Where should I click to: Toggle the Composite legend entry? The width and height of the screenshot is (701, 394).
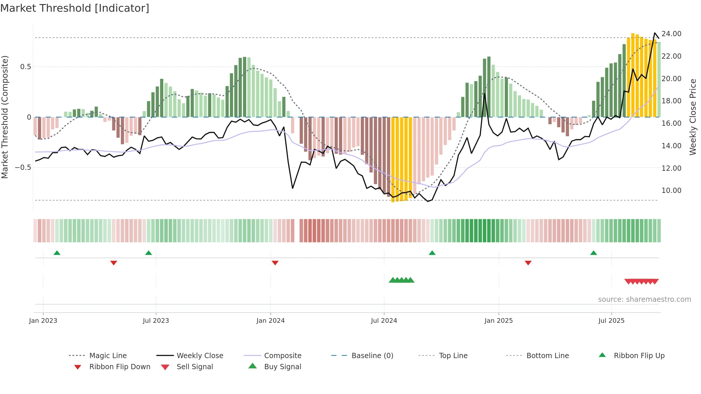(x=273, y=355)
